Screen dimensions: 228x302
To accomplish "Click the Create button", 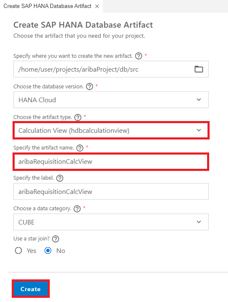I will pos(31,289).
